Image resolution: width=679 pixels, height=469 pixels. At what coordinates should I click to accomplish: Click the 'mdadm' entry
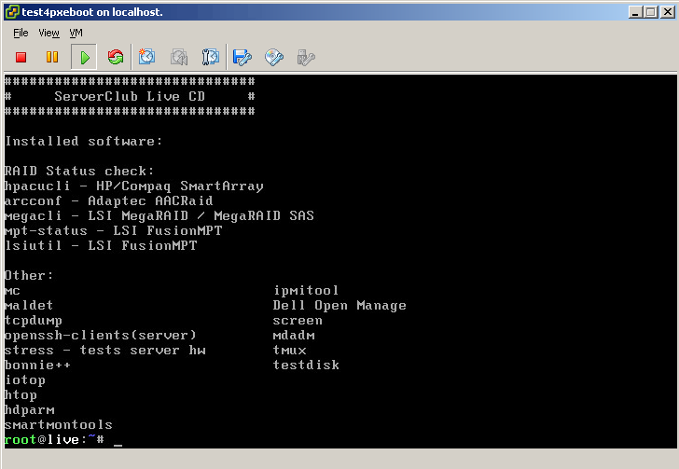(x=294, y=336)
